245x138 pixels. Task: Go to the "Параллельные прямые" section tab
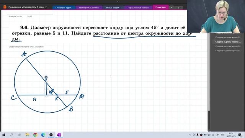[x=138, y=8]
